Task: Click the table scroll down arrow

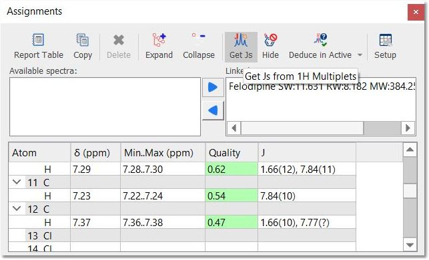Action: click(410, 245)
